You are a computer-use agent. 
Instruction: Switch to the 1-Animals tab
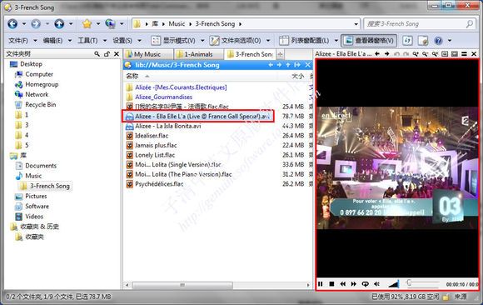pyautogui.click(x=198, y=54)
